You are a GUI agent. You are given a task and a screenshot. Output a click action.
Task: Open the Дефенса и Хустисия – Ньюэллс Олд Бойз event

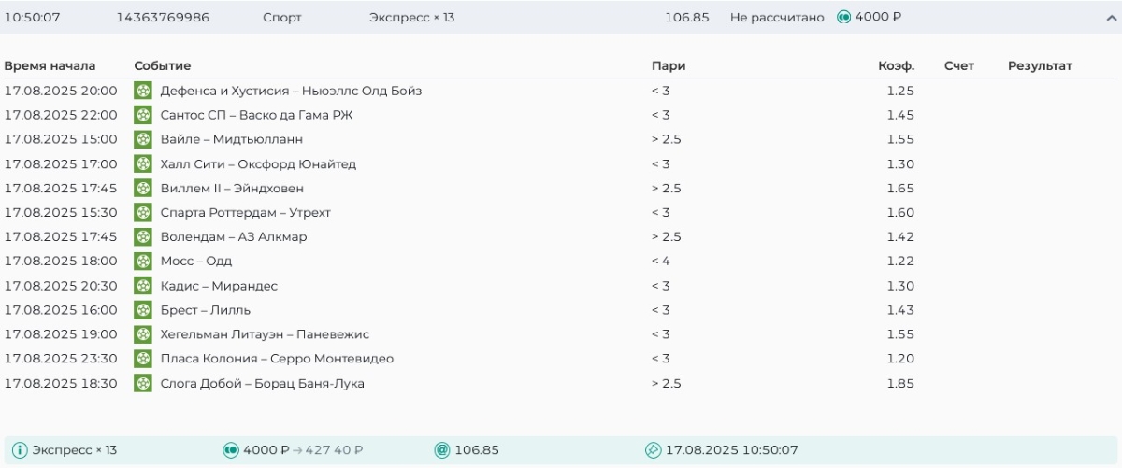[x=291, y=91]
